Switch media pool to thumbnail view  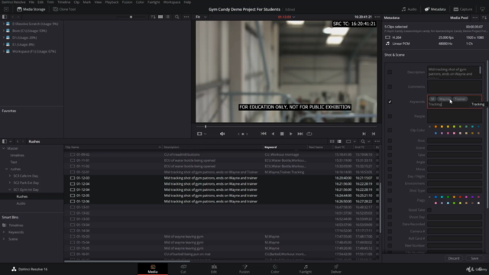coord(332,141)
